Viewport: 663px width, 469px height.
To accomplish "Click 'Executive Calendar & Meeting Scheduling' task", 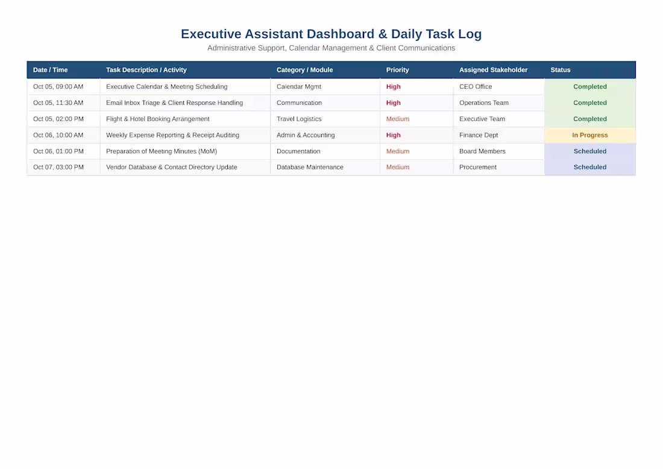I will pyautogui.click(x=166, y=87).
